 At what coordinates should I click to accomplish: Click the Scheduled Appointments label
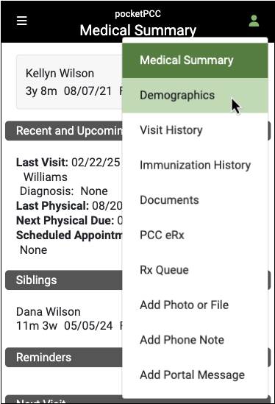pyautogui.click(x=69, y=235)
